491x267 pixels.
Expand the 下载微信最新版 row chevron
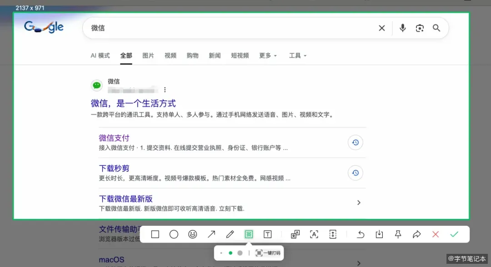[359, 203]
